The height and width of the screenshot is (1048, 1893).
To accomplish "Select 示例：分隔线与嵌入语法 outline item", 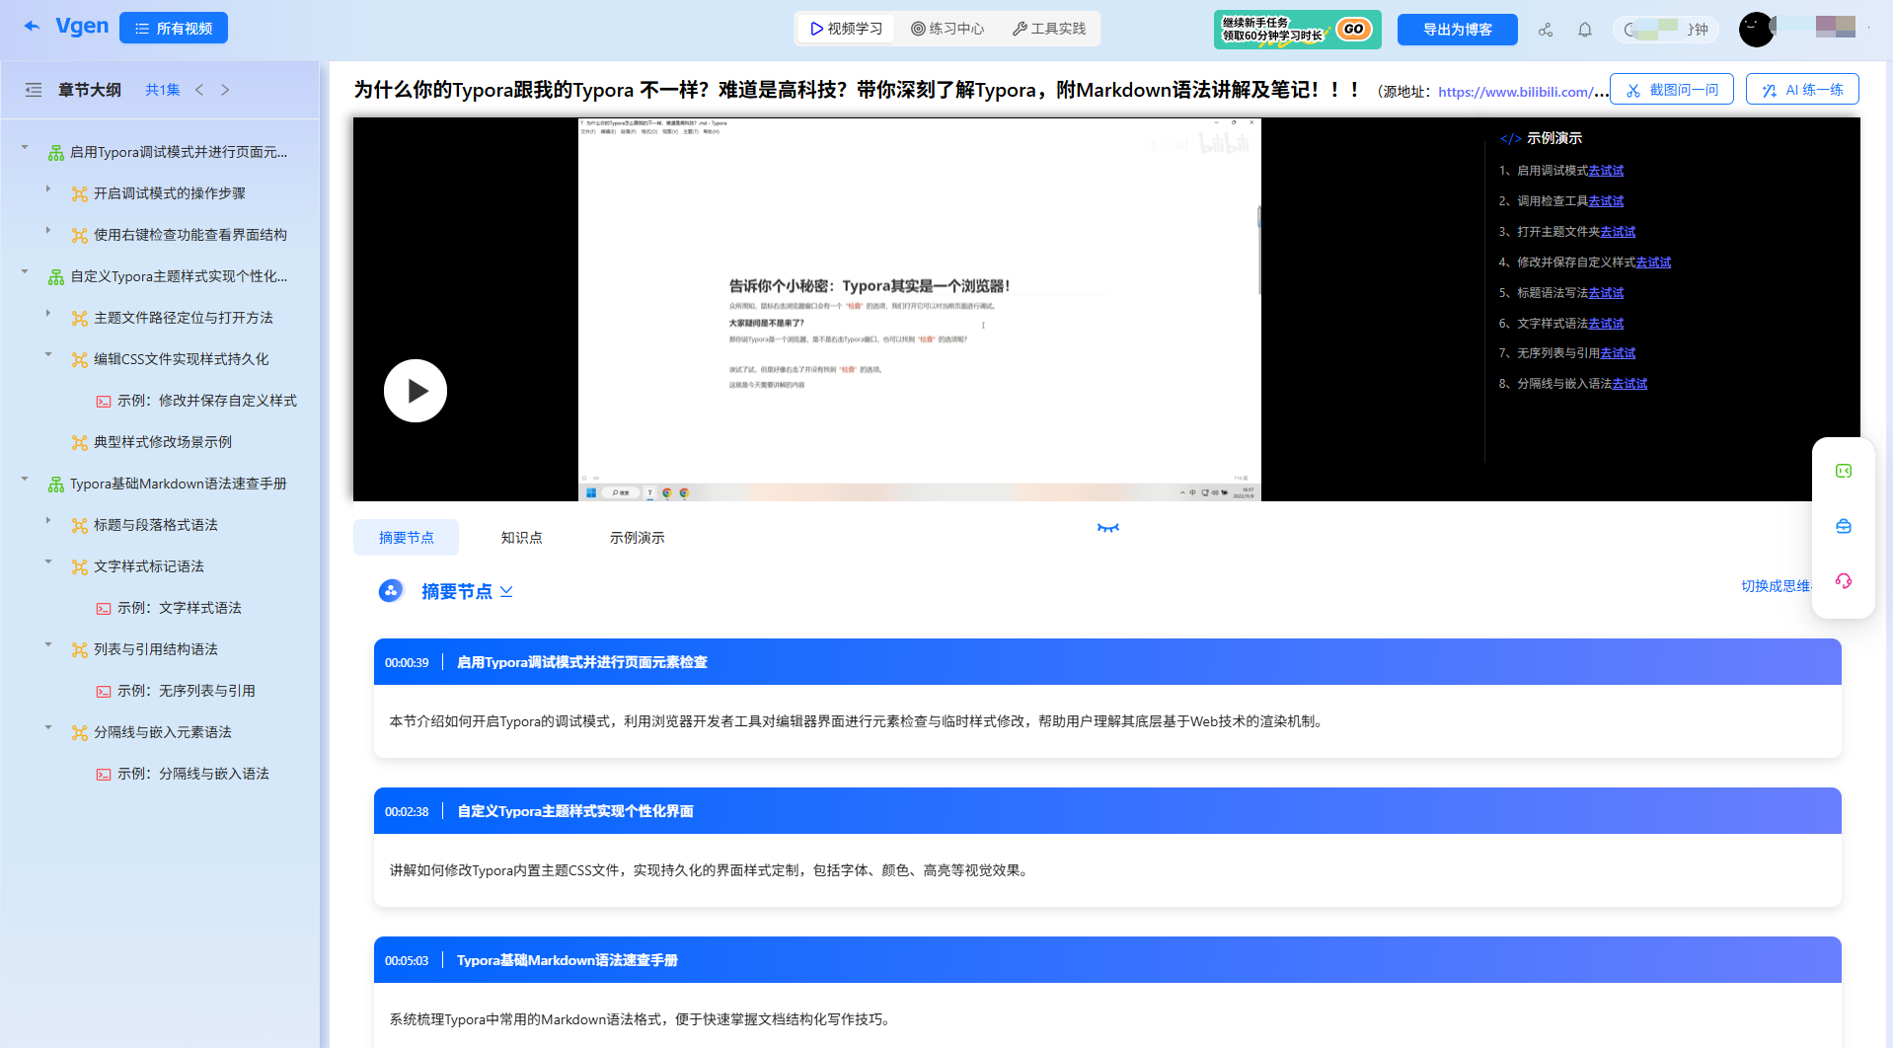I will pyautogui.click(x=192, y=774).
